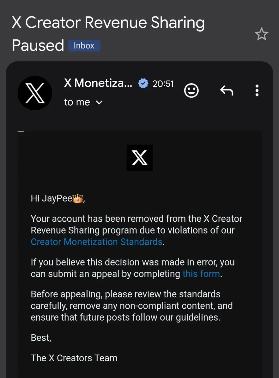Expand recipient details with the chevron
The width and height of the screenshot is (279, 378).
pos(99,103)
